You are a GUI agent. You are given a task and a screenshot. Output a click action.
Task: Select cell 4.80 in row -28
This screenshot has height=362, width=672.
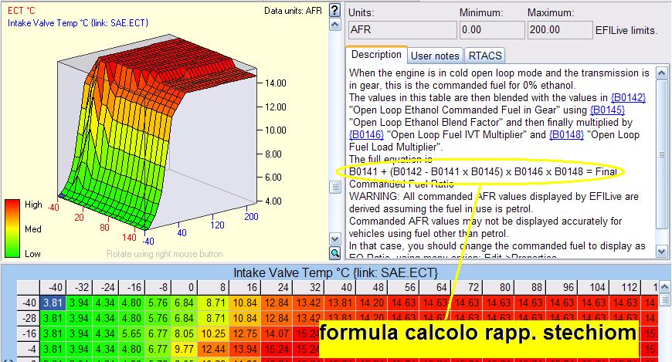pyautogui.click(x=131, y=318)
